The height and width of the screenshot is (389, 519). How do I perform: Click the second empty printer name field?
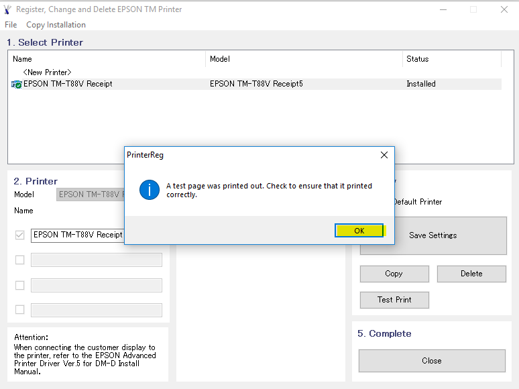click(x=97, y=260)
